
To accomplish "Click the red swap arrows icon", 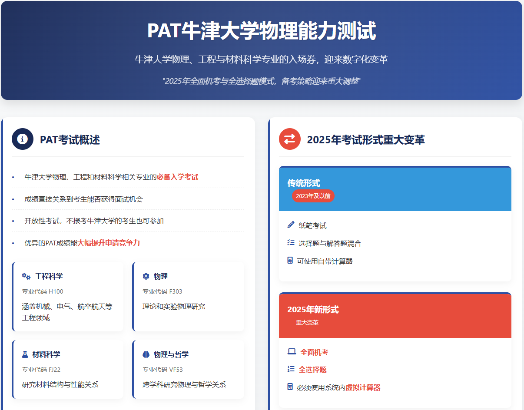I will [289, 139].
